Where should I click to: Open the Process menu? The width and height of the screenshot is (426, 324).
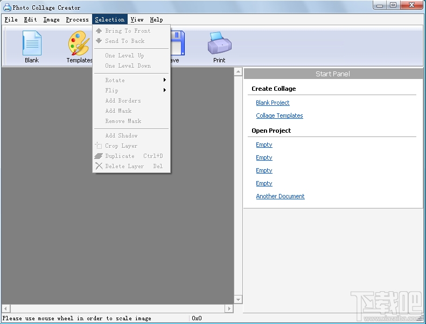(x=77, y=19)
